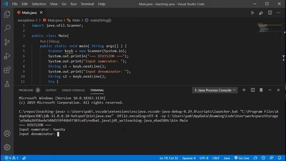The height and width of the screenshot is (161, 286).
Task: Open errors and warnings status indicator
Action: pyautogui.click(x=12, y=158)
